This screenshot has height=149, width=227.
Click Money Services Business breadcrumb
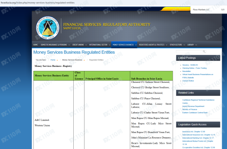coord(72,59)
